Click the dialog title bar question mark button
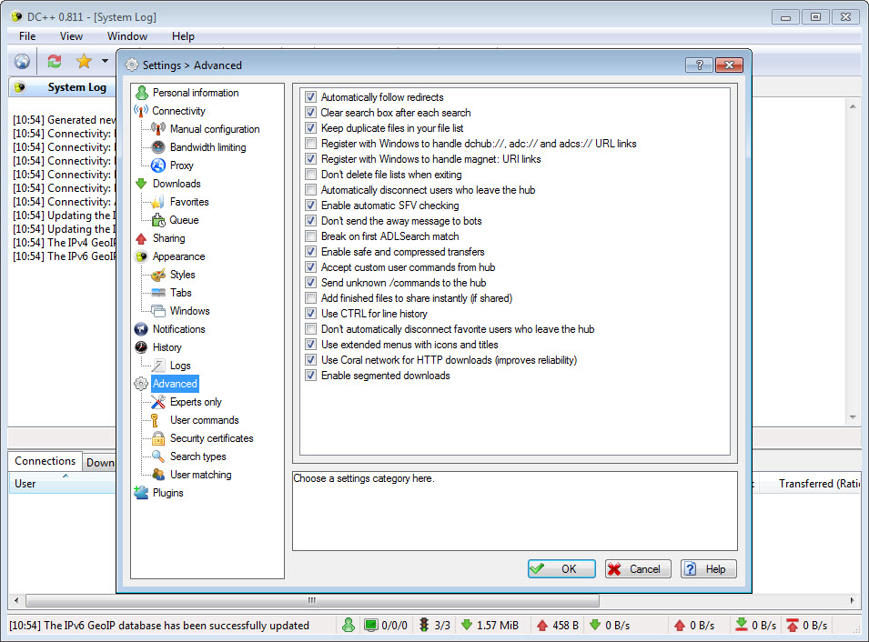Screen dimensions: 869x642 pyautogui.click(x=699, y=65)
